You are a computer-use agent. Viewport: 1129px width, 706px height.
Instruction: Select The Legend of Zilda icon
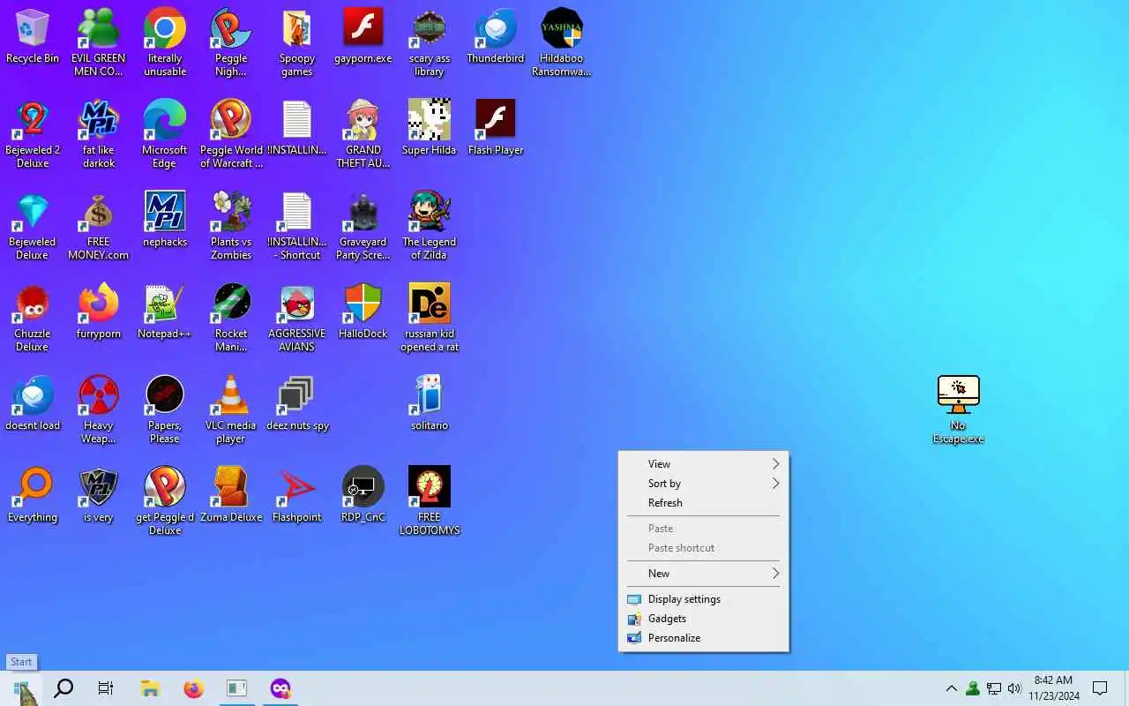[430, 226]
